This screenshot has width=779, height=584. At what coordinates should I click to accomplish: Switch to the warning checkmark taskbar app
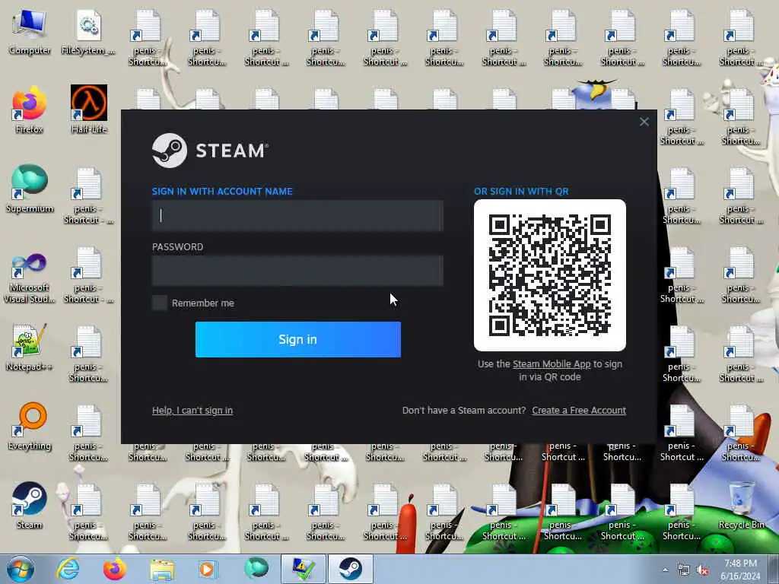pos(303,569)
